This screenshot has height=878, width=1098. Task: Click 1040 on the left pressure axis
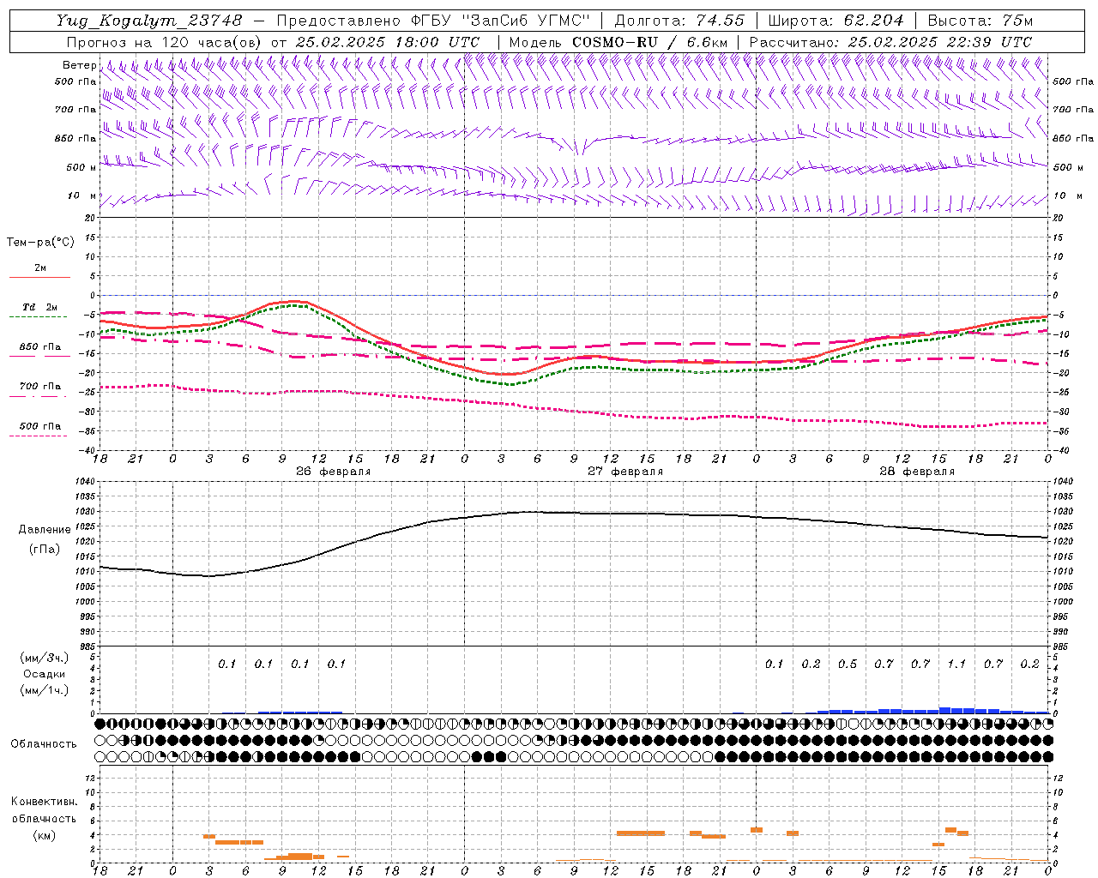tap(87, 482)
